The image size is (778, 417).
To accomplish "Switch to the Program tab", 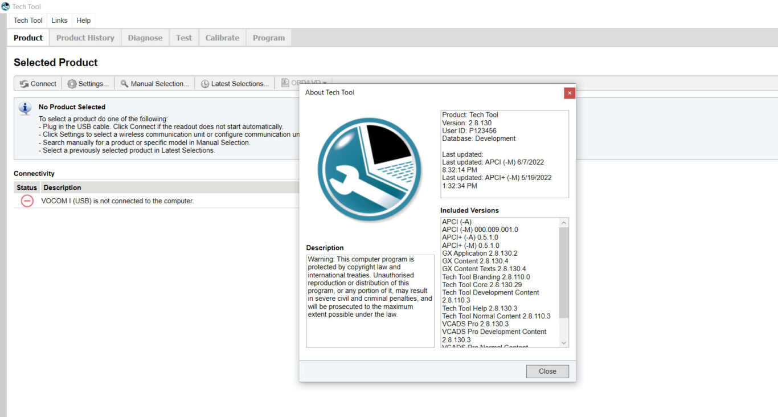I will pyautogui.click(x=269, y=38).
